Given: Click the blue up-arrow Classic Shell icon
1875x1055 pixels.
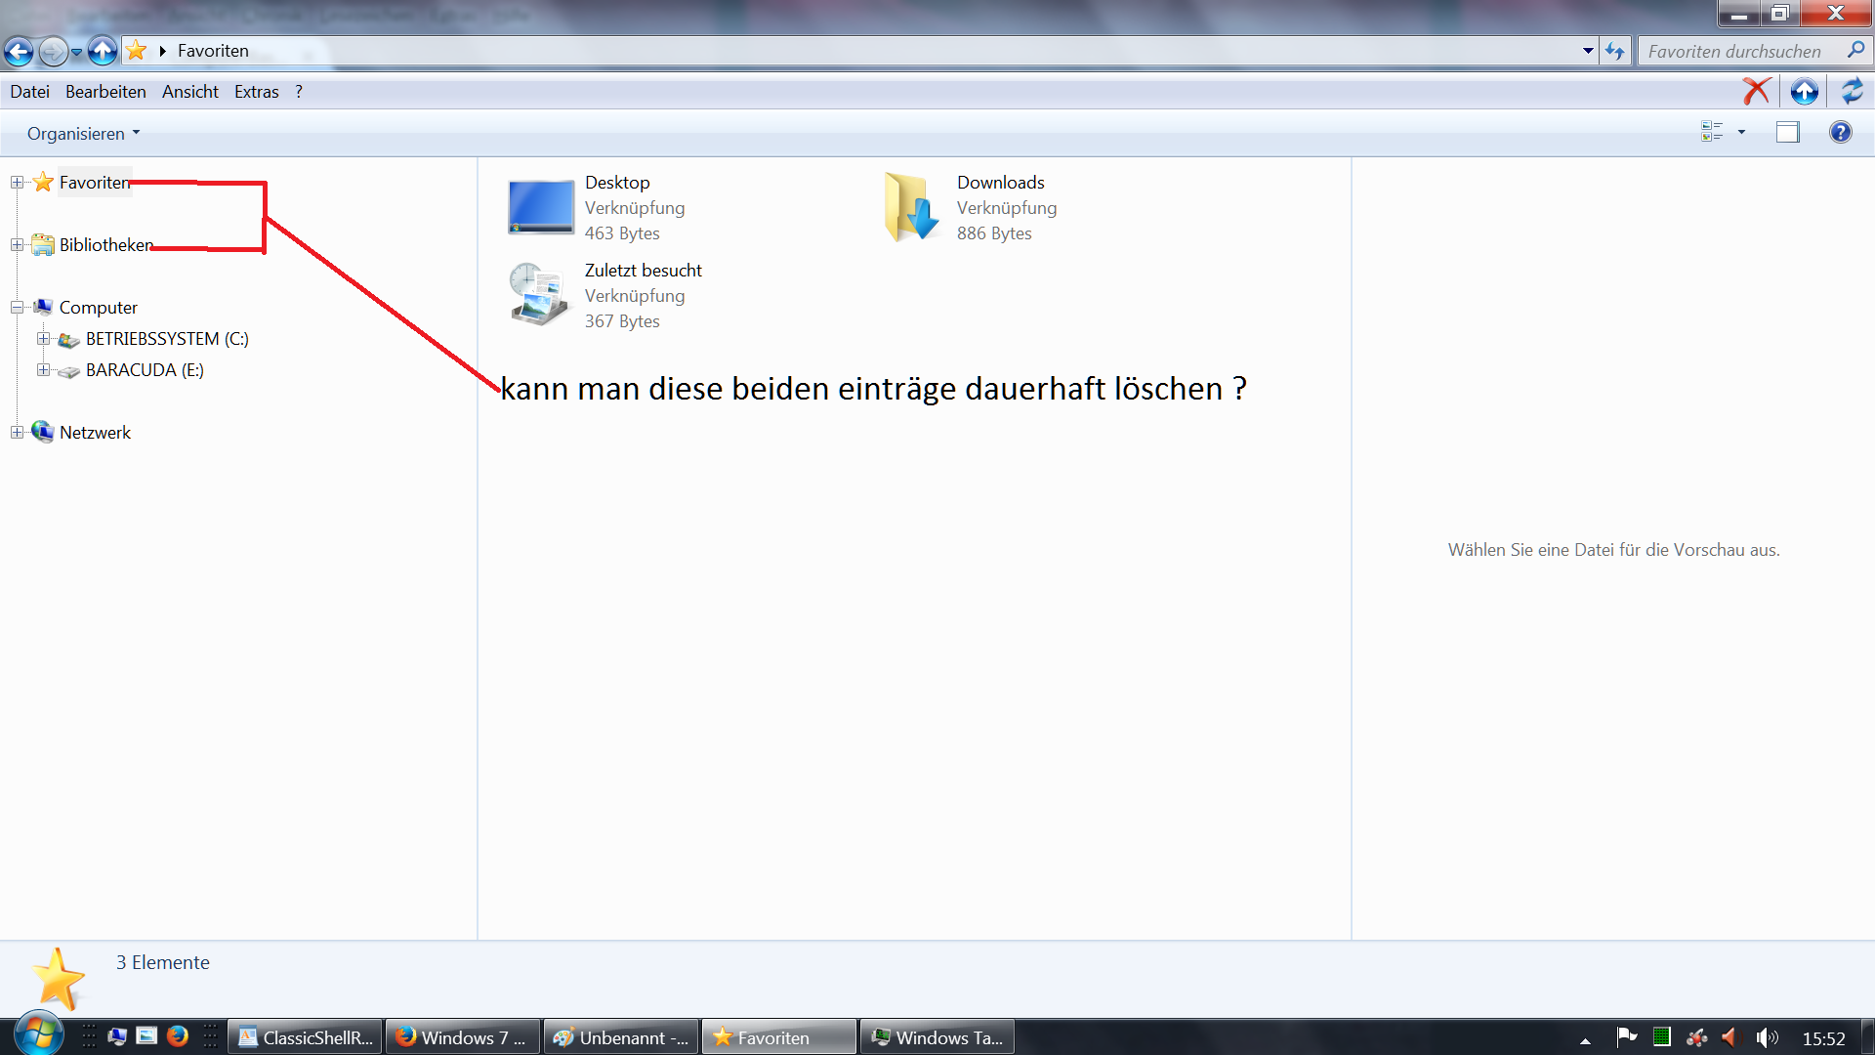Looking at the screenshot, I should [1804, 91].
